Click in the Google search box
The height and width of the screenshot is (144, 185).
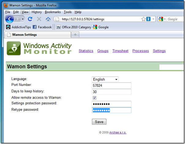tap(176, 19)
